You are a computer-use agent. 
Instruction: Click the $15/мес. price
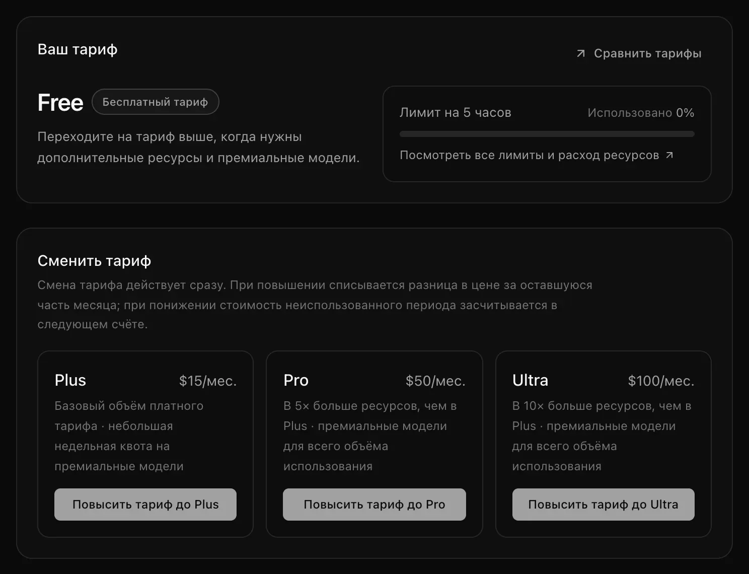click(x=208, y=381)
